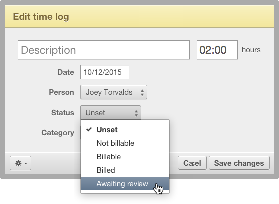Focus the Description text field

pyautogui.click(x=104, y=50)
